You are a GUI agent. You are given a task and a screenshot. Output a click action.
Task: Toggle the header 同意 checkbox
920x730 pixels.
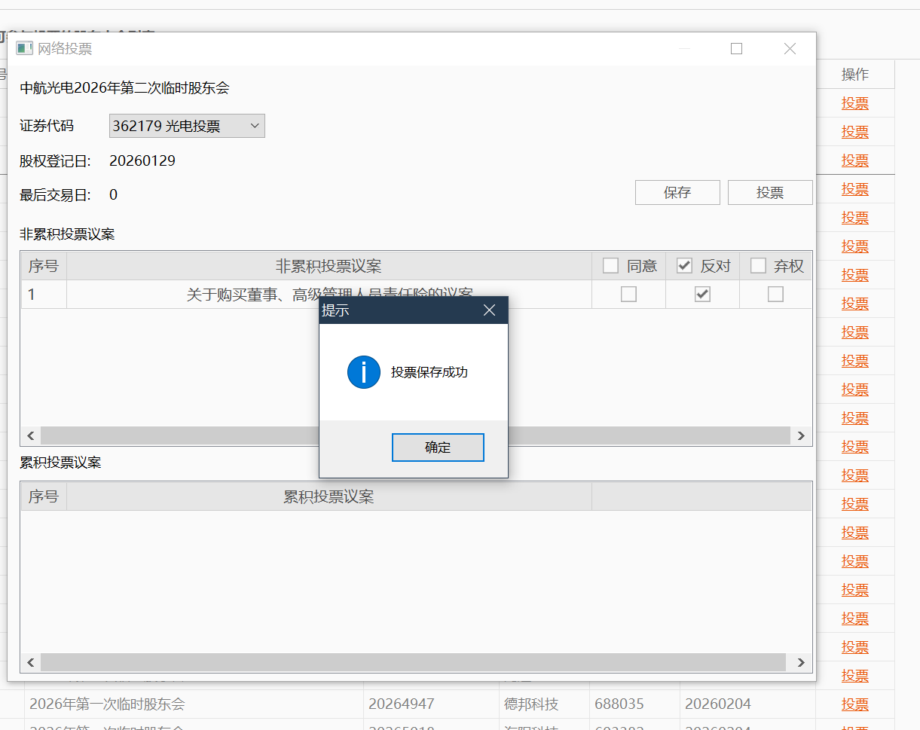pos(610,265)
